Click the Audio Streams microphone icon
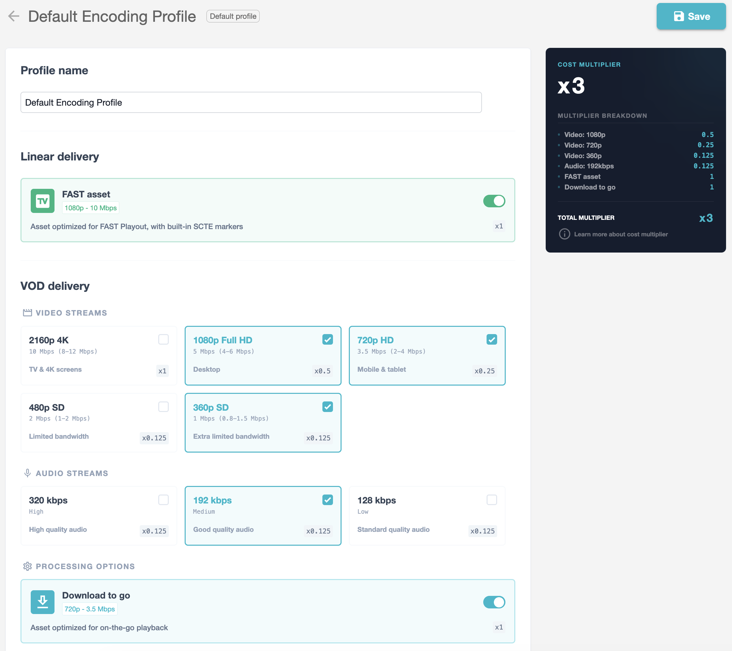Viewport: 732px width, 651px height. pos(27,473)
